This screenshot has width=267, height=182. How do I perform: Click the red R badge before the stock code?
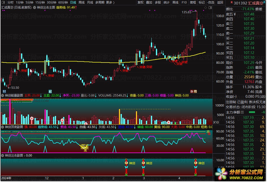232,2
